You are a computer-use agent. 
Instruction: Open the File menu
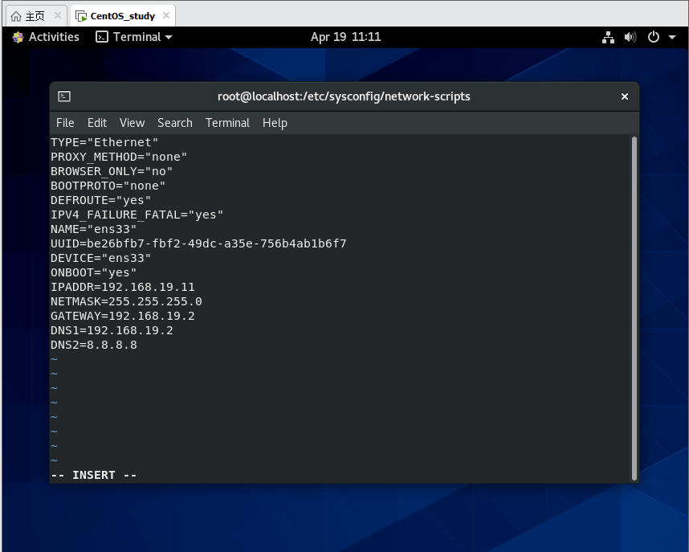tap(65, 123)
